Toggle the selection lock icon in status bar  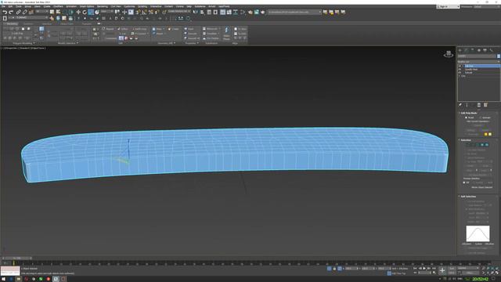(334, 269)
